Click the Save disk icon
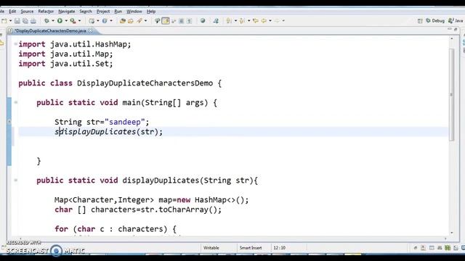Screen dimensions: 465x261 17,21
